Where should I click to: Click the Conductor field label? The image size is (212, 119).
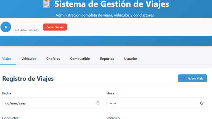(x=10, y=118)
